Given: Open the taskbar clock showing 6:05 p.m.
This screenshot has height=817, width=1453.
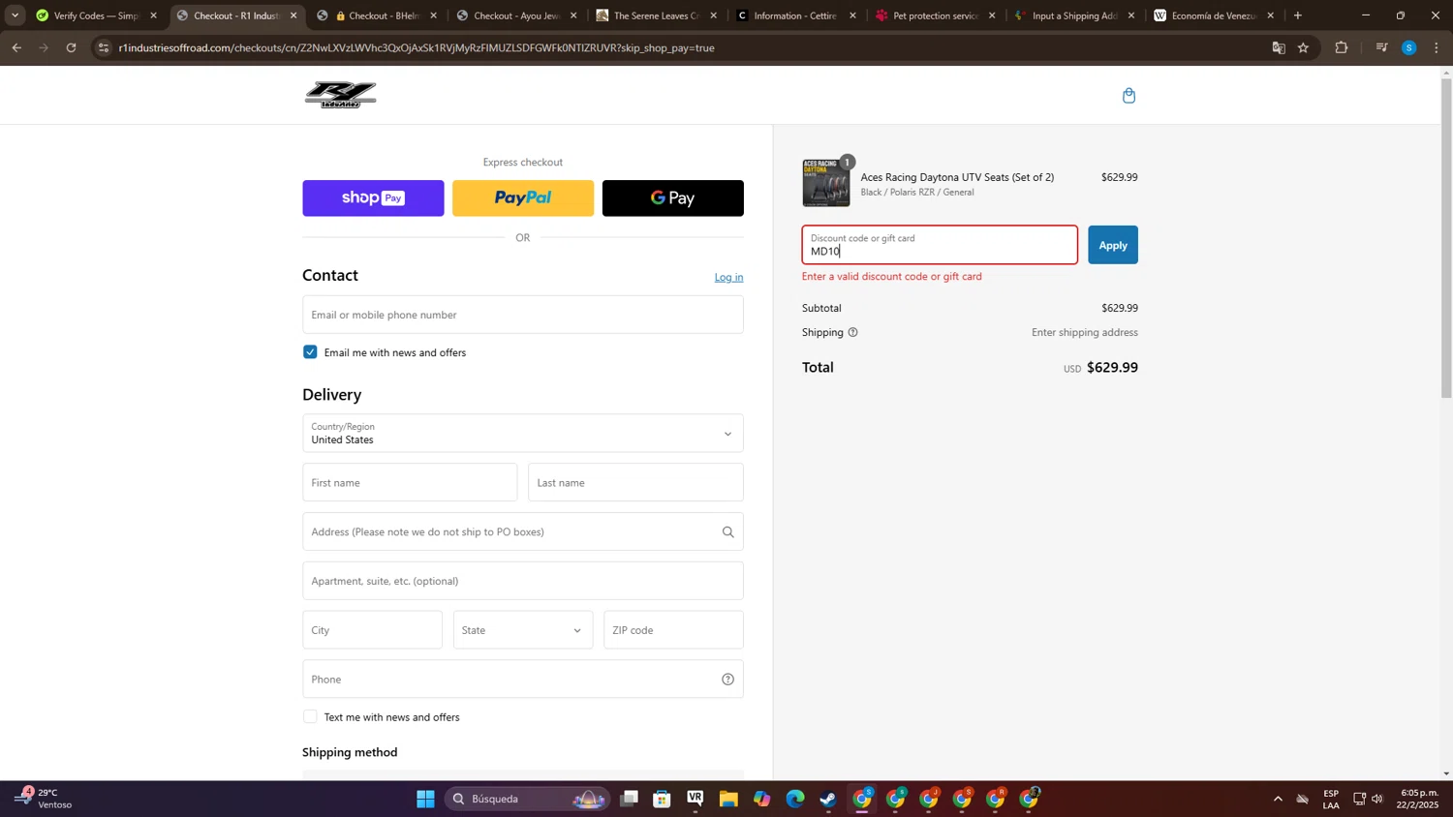Looking at the screenshot, I should tap(1417, 799).
